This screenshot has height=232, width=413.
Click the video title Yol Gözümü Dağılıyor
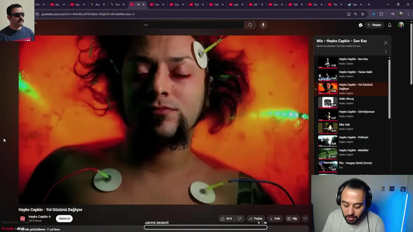tap(50, 209)
